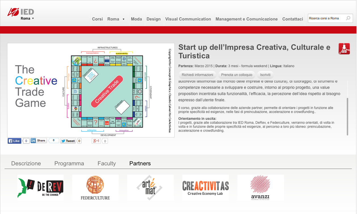The height and width of the screenshot is (214, 357).
Task: Open the Corsi menu
Action: [97, 19]
